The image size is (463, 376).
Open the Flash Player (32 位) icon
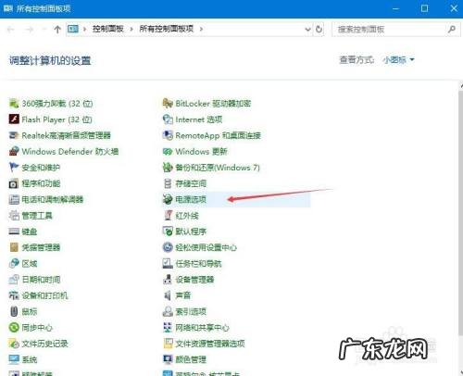14,119
